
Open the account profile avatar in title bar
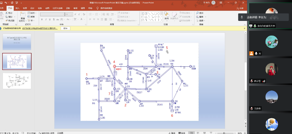[213, 3]
